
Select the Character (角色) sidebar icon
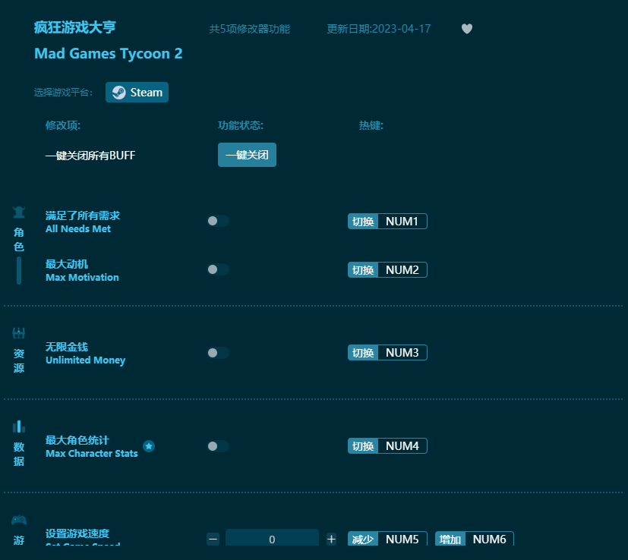18,212
